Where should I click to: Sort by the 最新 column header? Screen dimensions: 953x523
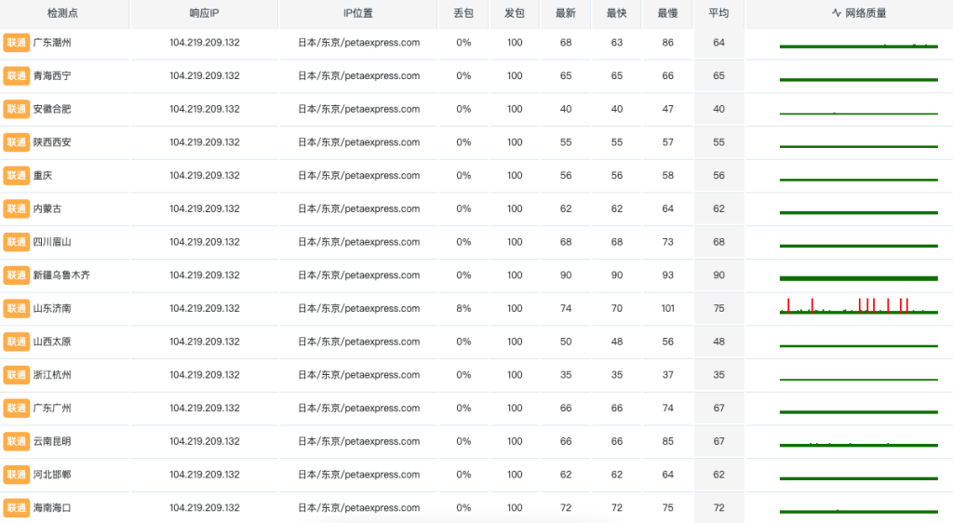(565, 13)
